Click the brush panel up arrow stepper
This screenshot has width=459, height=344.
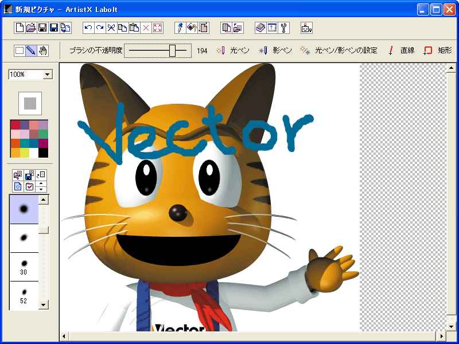tap(41, 183)
